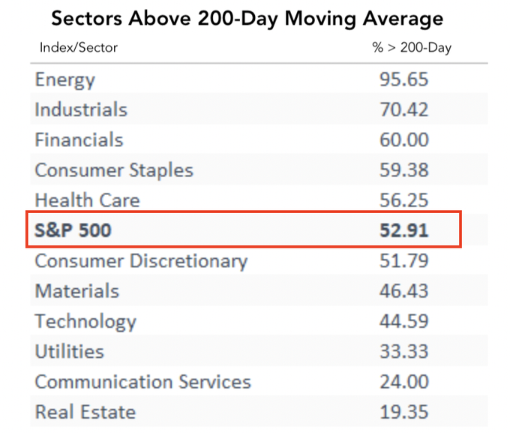Select the Health Care row
The image size is (510, 433).
coord(87,200)
